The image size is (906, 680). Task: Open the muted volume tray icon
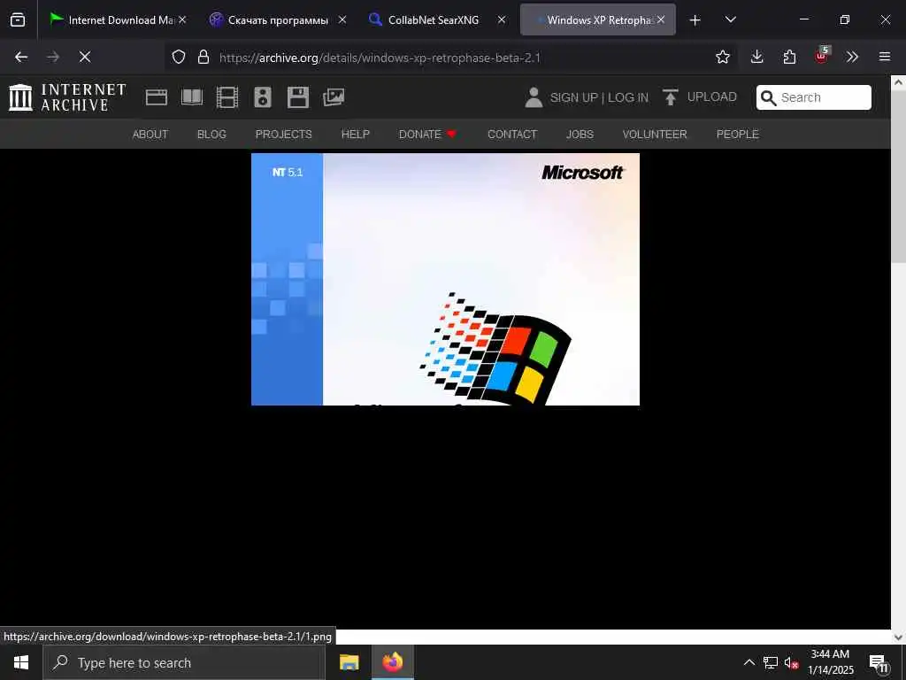pos(792,662)
